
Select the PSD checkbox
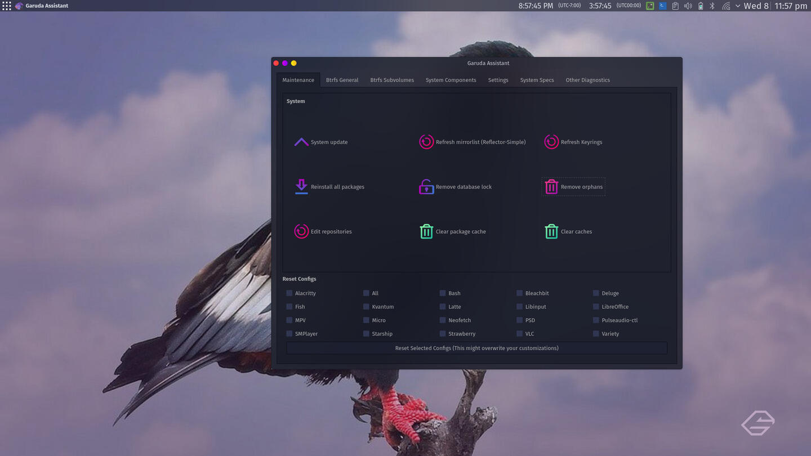click(x=519, y=320)
